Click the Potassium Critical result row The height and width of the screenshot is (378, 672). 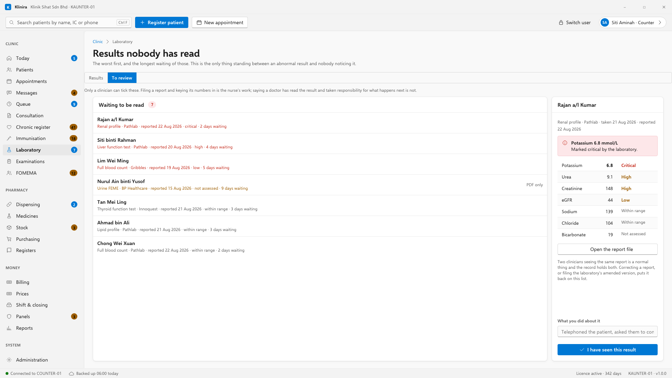point(607,165)
